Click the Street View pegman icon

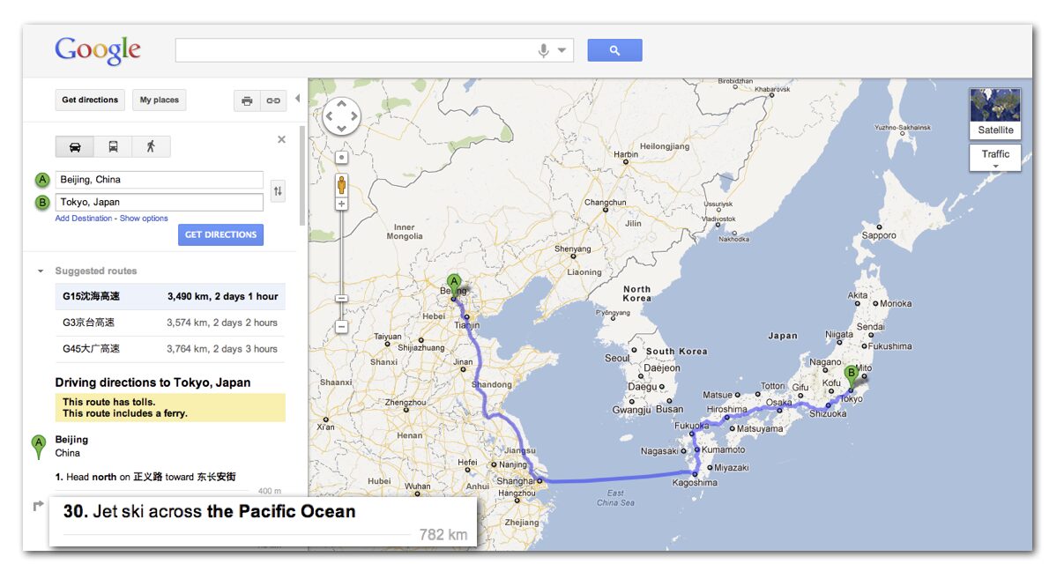point(341,185)
